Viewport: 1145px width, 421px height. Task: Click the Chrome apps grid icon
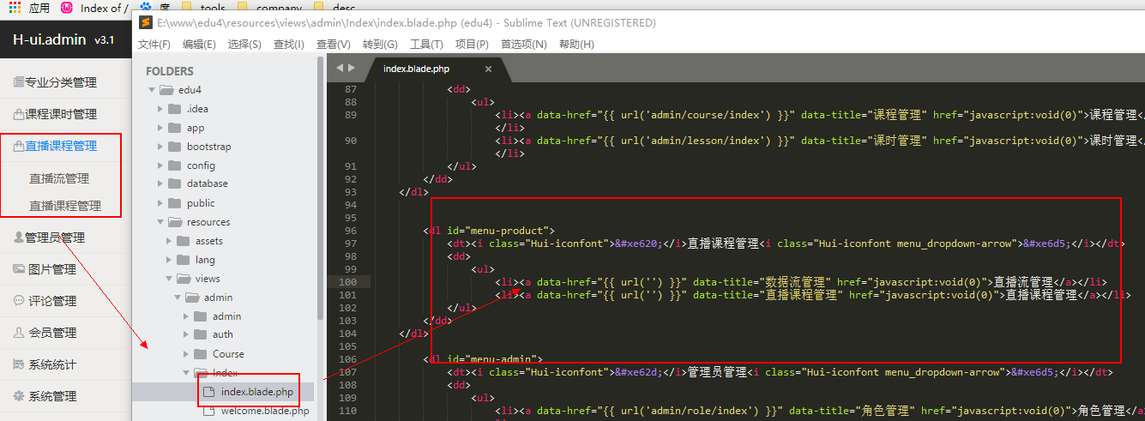tap(15, 8)
